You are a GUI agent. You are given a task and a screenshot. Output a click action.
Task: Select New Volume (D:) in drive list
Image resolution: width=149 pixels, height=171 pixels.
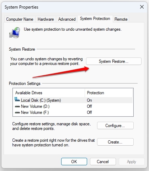point(73,106)
